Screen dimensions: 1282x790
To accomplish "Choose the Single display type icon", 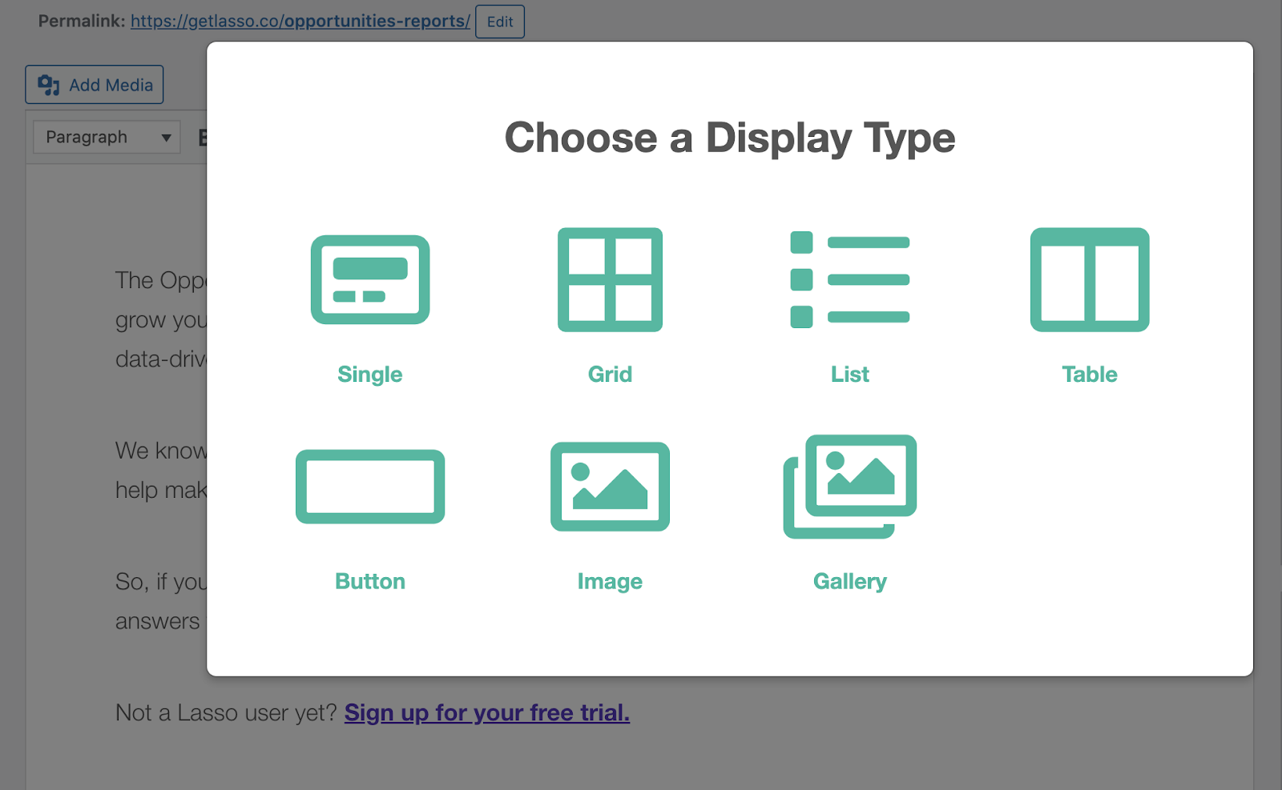I will 370,279.
